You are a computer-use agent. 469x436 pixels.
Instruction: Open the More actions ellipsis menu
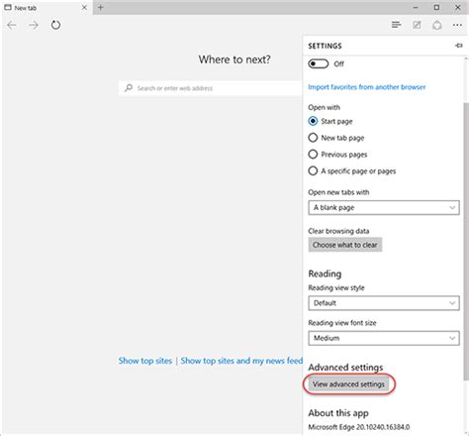click(x=457, y=25)
